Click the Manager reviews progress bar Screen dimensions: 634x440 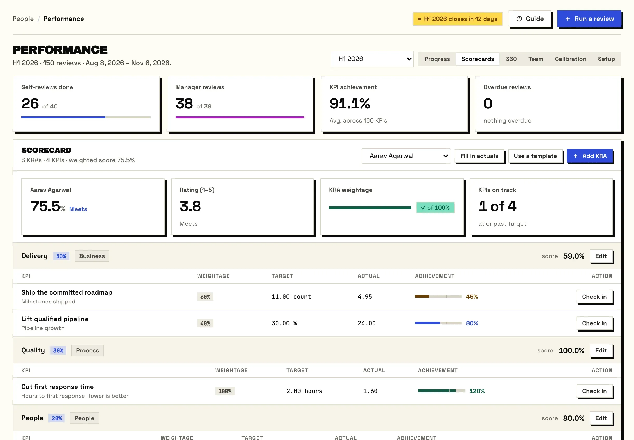240,117
